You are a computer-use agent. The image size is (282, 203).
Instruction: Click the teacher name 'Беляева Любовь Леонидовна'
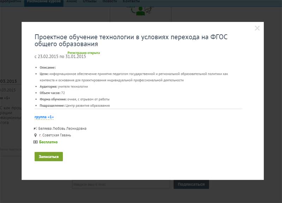coord(62,129)
